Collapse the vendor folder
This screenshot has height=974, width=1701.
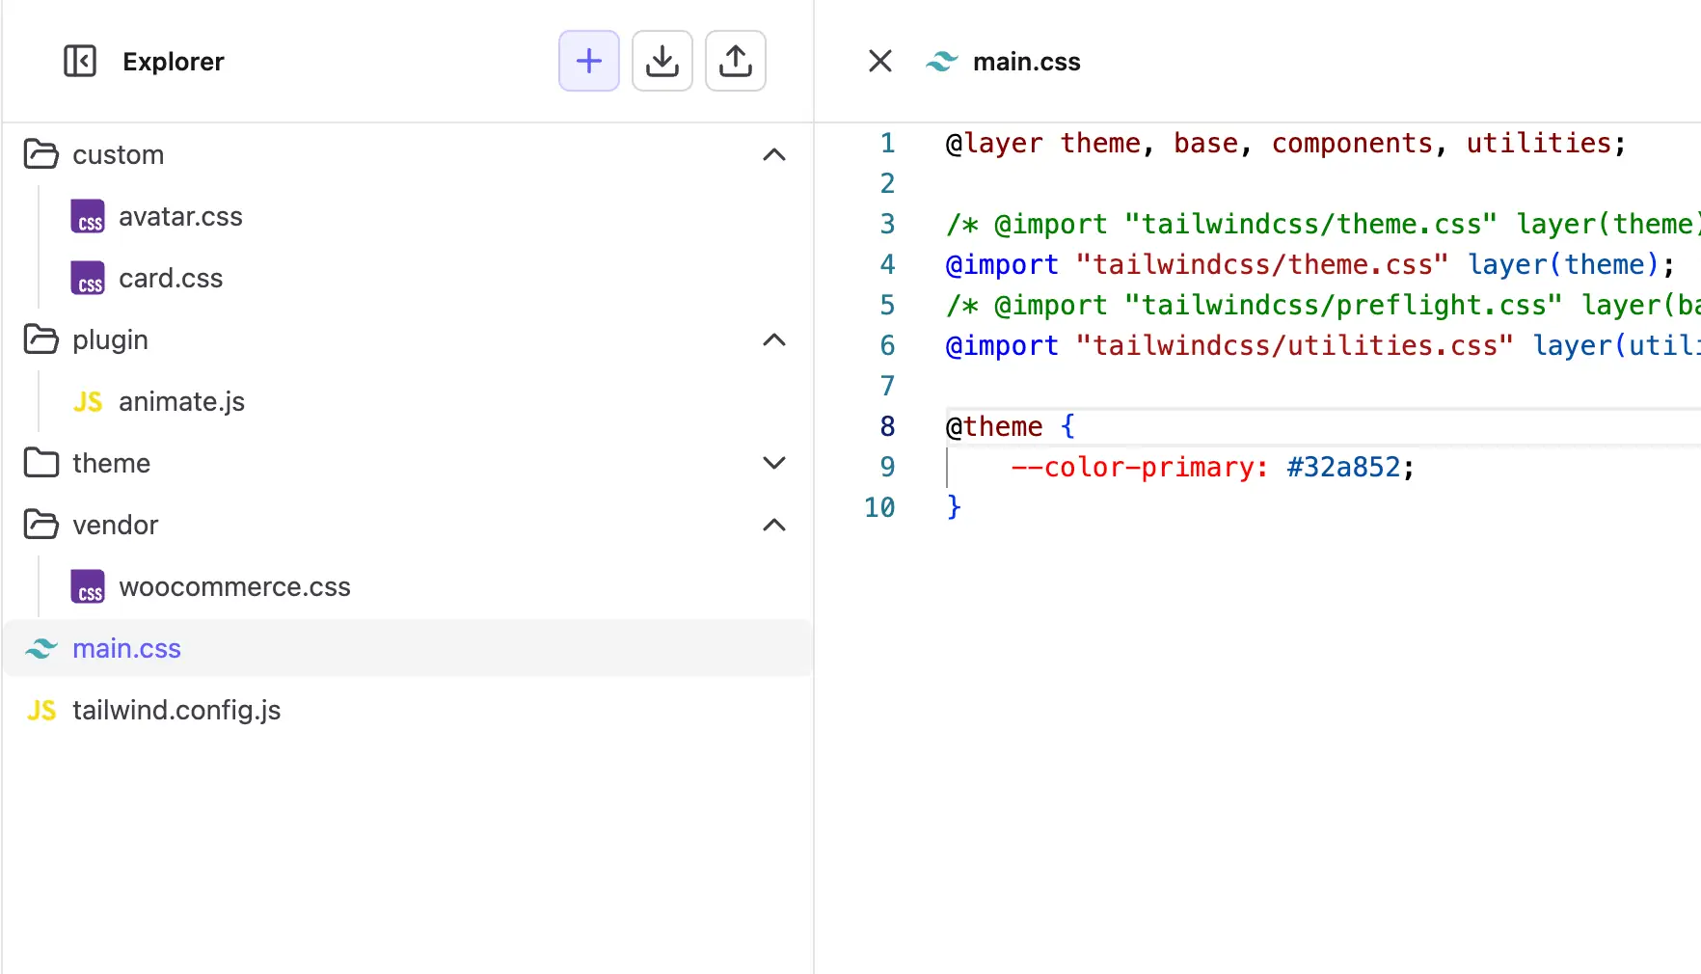pyautogui.click(x=774, y=525)
